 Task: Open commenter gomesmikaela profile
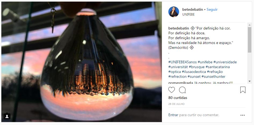point(181,83)
